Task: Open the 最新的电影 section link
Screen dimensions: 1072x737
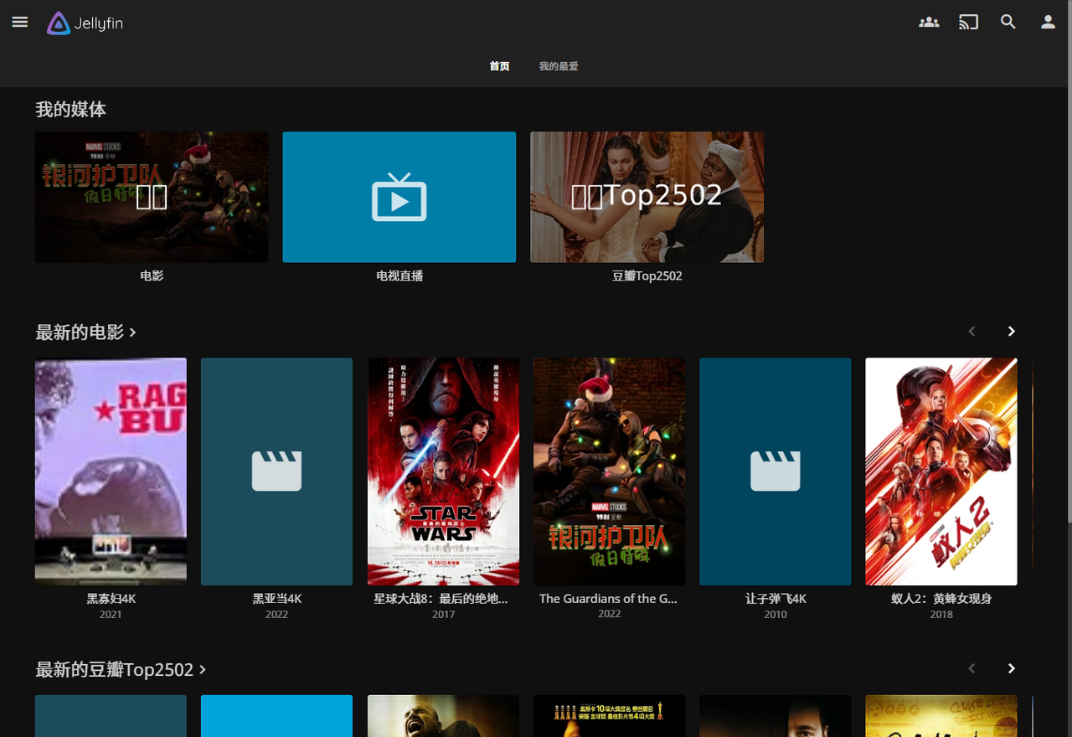Action: pos(85,332)
